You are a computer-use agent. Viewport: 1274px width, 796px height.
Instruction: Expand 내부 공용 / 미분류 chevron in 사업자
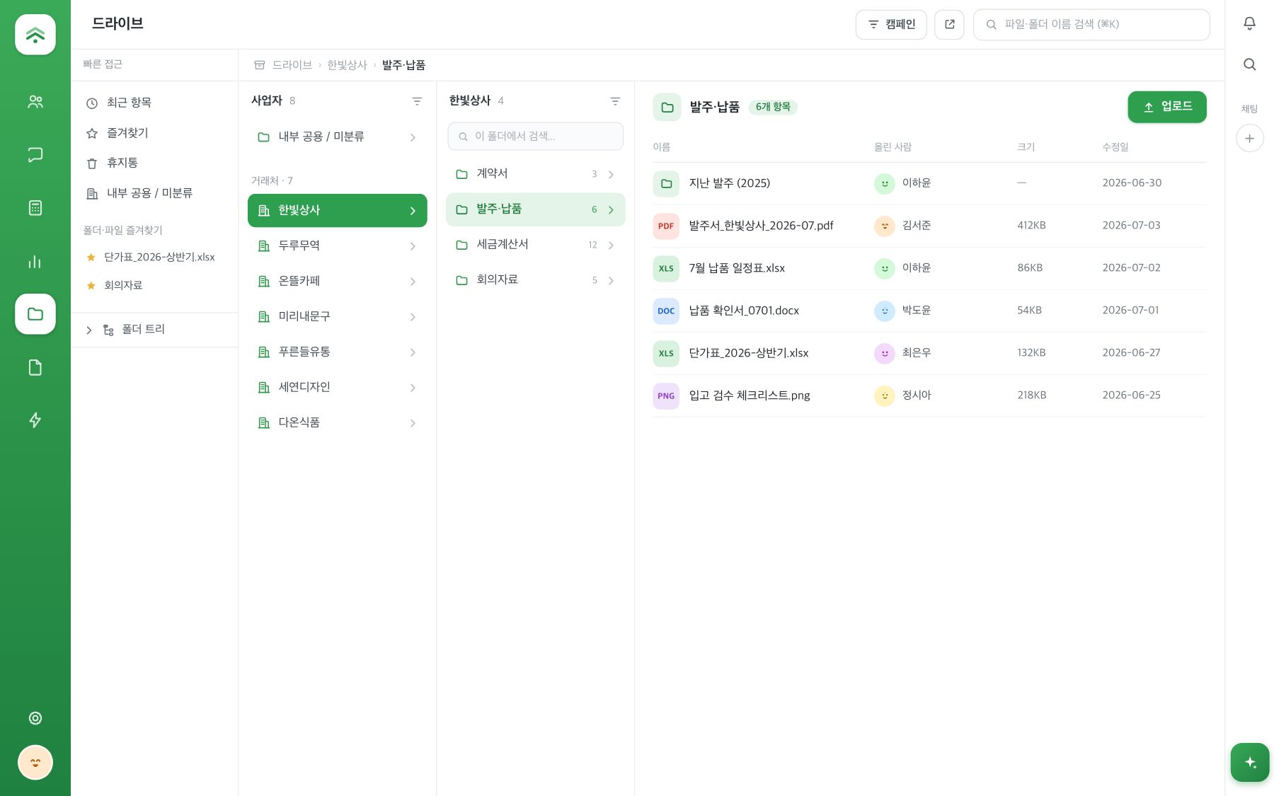pyautogui.click(x=413, y=137)
